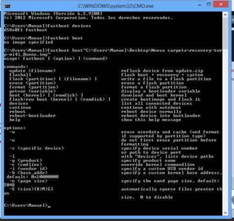Click the scrollbar up arrow
This screenshot has height=221, width=234.
click(225, 15)
